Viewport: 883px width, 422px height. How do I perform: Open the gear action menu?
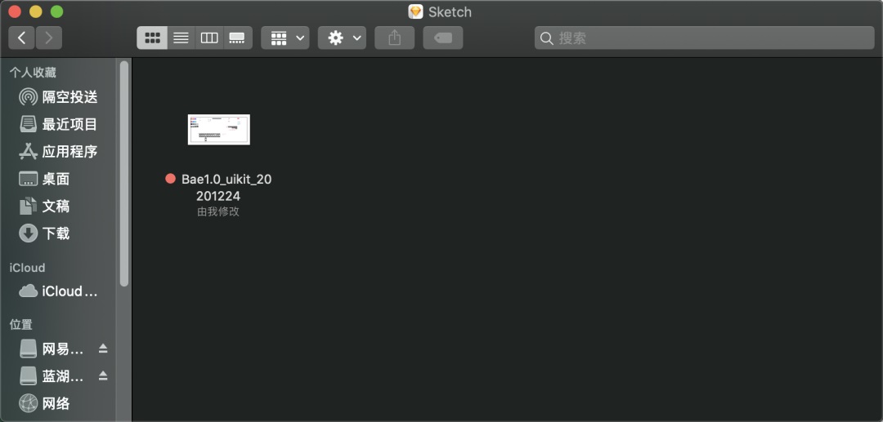(342, 38)
